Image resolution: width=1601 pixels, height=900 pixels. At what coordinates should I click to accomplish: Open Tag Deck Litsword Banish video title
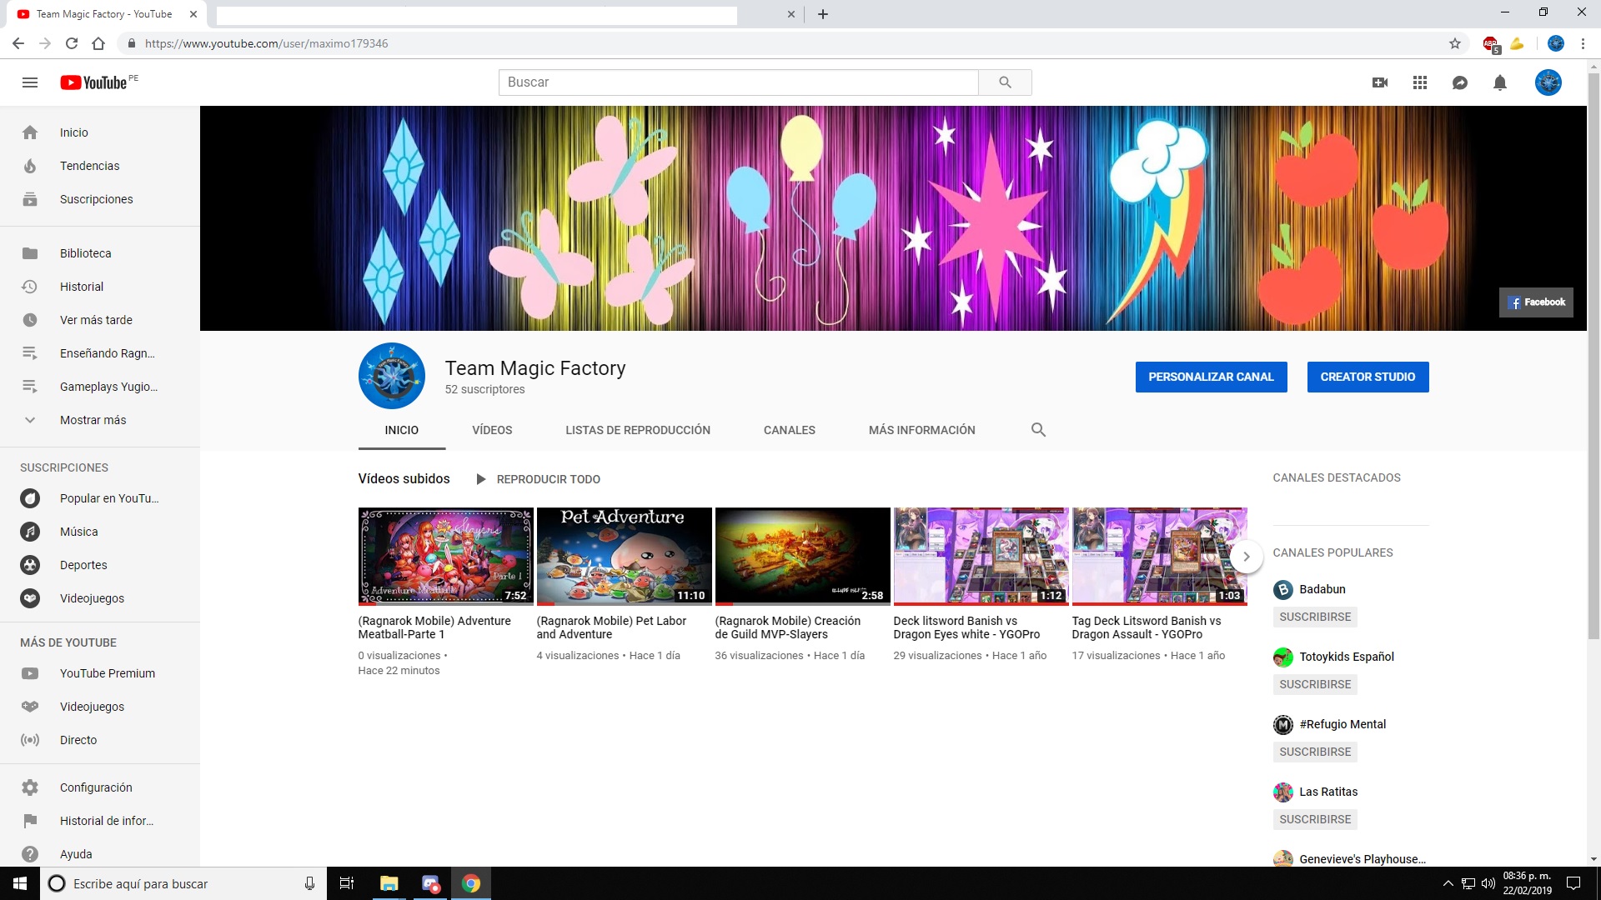click(1147, 627)
